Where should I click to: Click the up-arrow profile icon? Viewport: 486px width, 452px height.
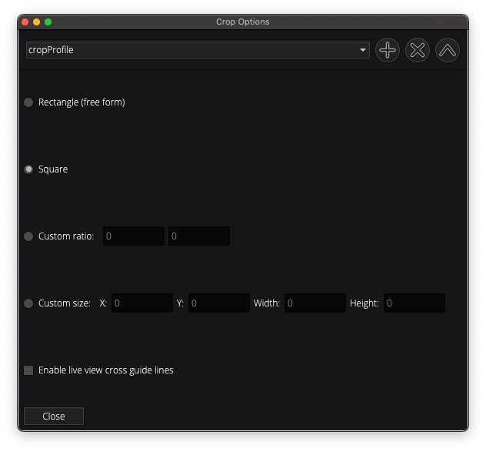(447, 51)
